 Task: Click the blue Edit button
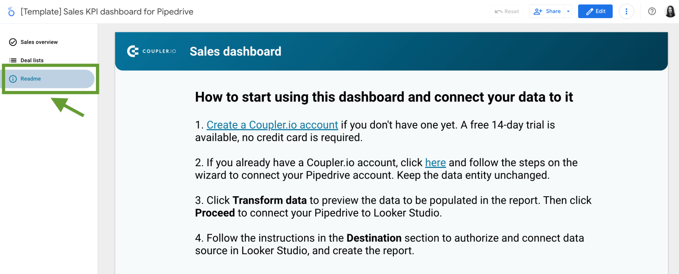[x=595, y=11]
